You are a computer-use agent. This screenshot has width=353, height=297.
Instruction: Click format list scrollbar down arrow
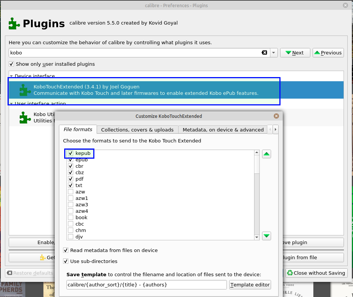pos(257,237)
